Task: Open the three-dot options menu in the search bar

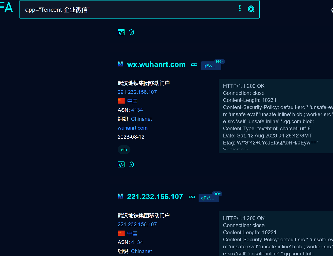Action: click(240, 9)
